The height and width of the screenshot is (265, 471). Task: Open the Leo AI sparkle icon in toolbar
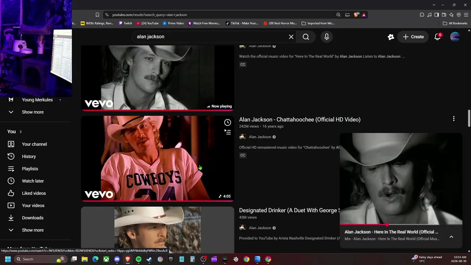451,15
